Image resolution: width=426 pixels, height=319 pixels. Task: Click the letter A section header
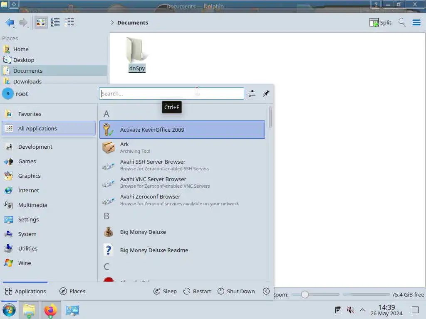point(106,114)
